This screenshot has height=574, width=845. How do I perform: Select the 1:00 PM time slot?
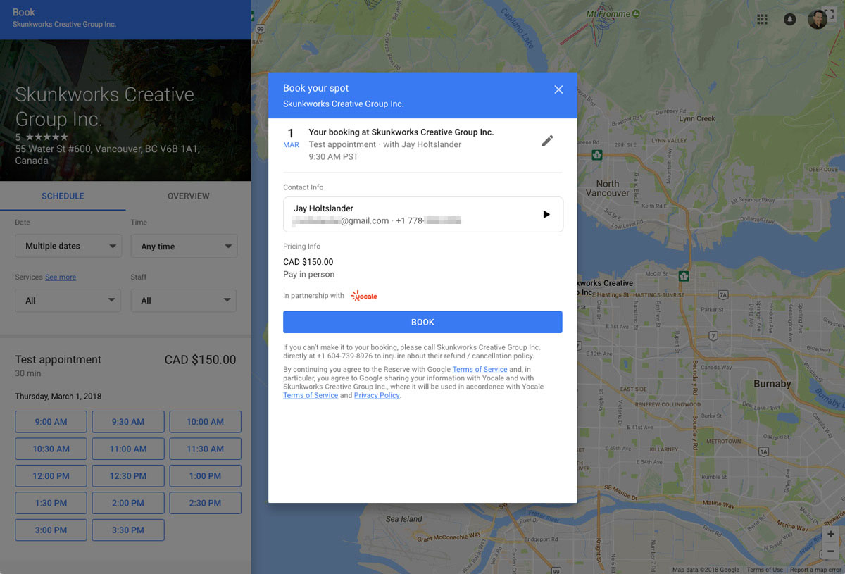205,476
